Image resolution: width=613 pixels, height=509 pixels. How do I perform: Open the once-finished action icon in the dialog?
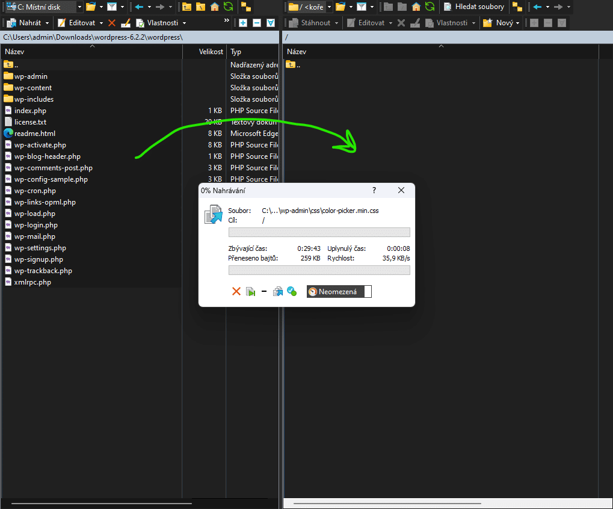pyautogui.click(x=292, y=291)
